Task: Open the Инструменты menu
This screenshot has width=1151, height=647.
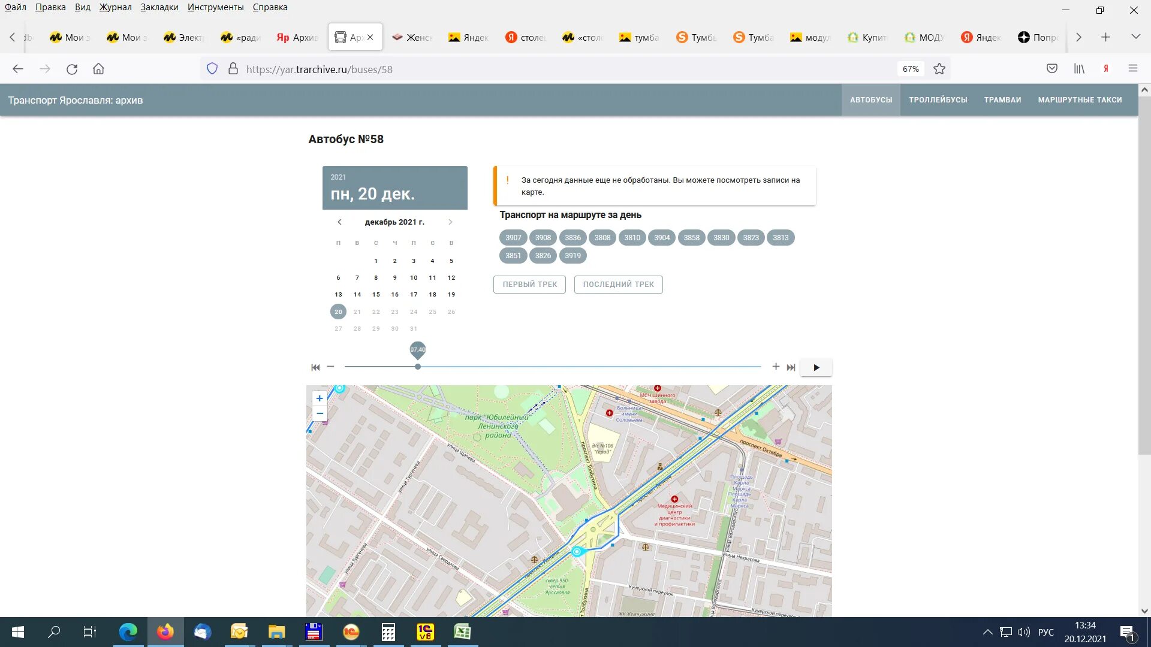Action: [x=215, y=7]
